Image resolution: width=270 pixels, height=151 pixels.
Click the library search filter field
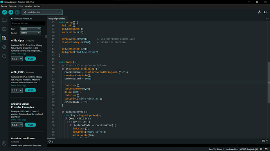[28, 23]
